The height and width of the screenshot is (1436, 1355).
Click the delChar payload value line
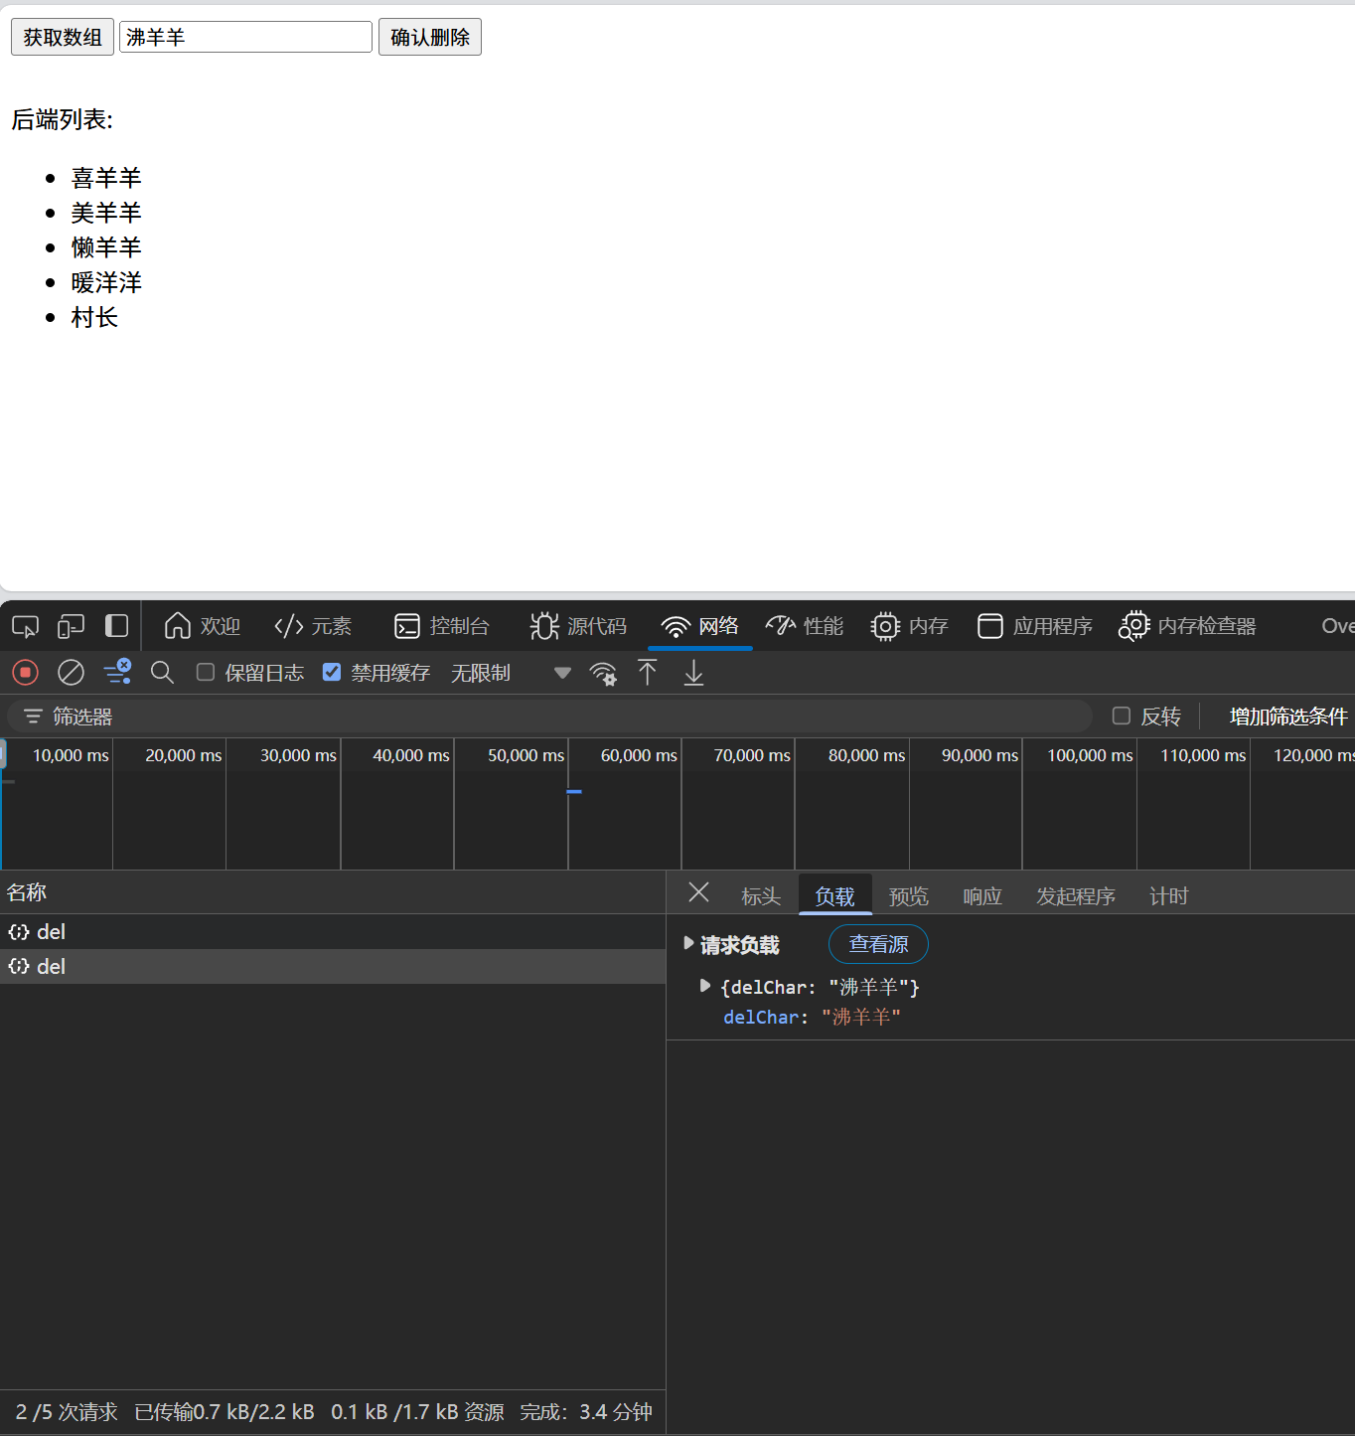click(812, 1018)
